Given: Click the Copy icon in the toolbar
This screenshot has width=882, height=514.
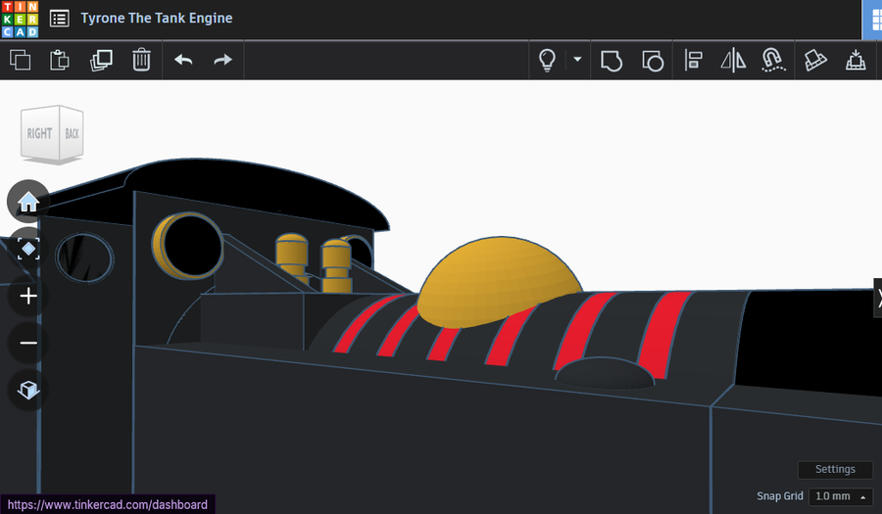Looking at the screenshot, I should click(x=21, y=60).
